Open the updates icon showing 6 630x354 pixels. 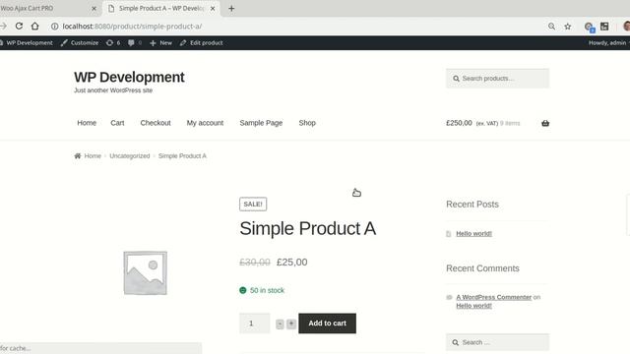113,42
